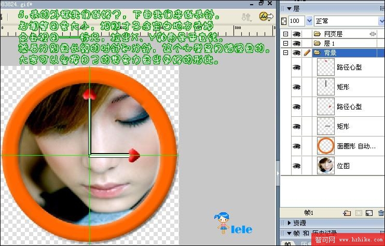The image size is (385, 246).
Task: Click the opacity input field
Action: tap(296, 21)
